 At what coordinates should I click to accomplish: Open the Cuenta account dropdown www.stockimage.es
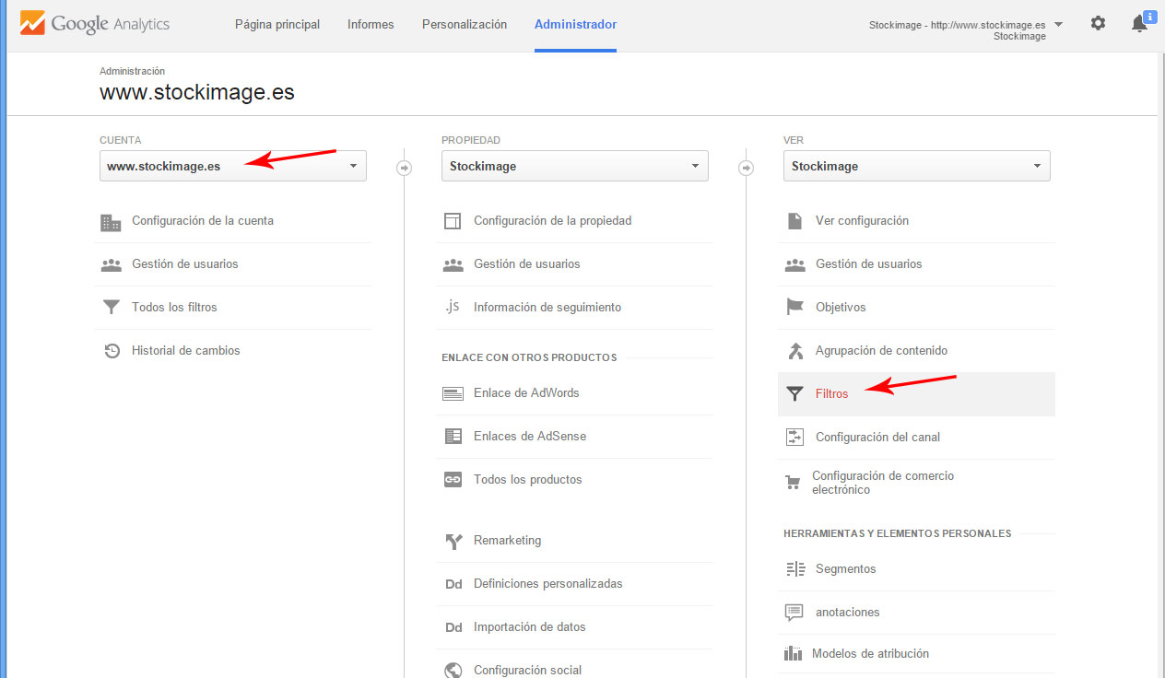point(233,166)
